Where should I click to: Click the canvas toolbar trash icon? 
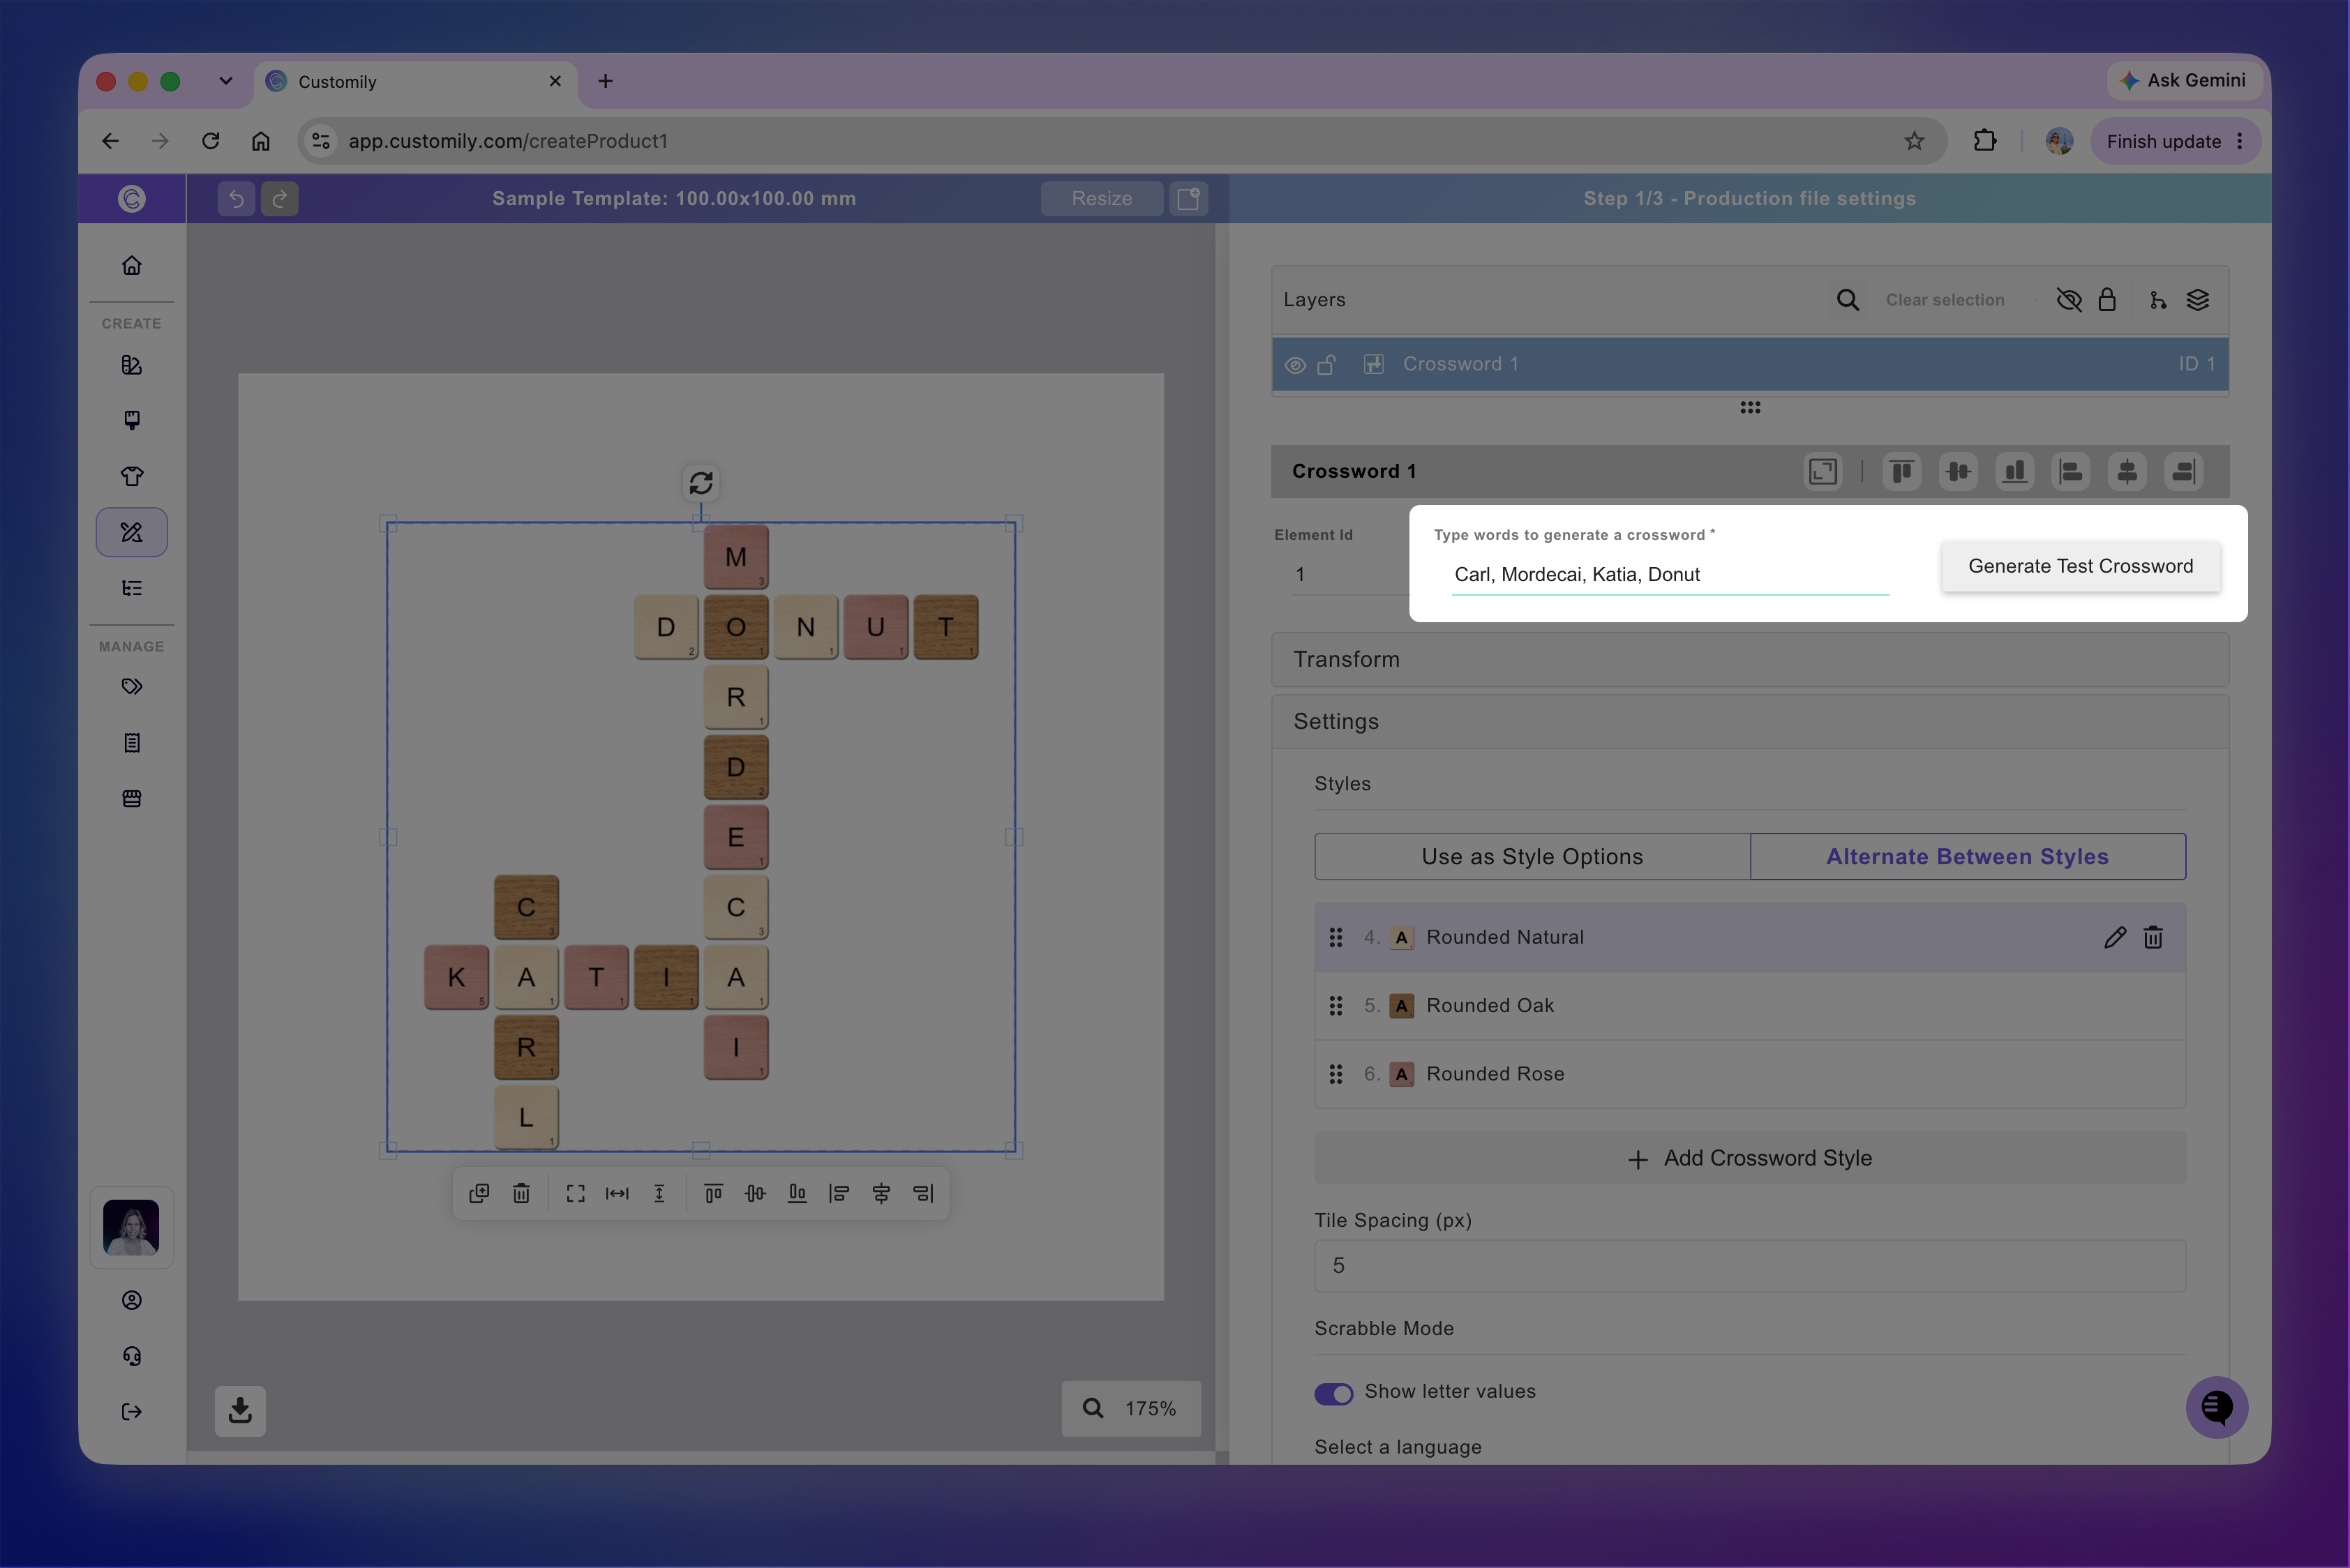coord(521,1193)
